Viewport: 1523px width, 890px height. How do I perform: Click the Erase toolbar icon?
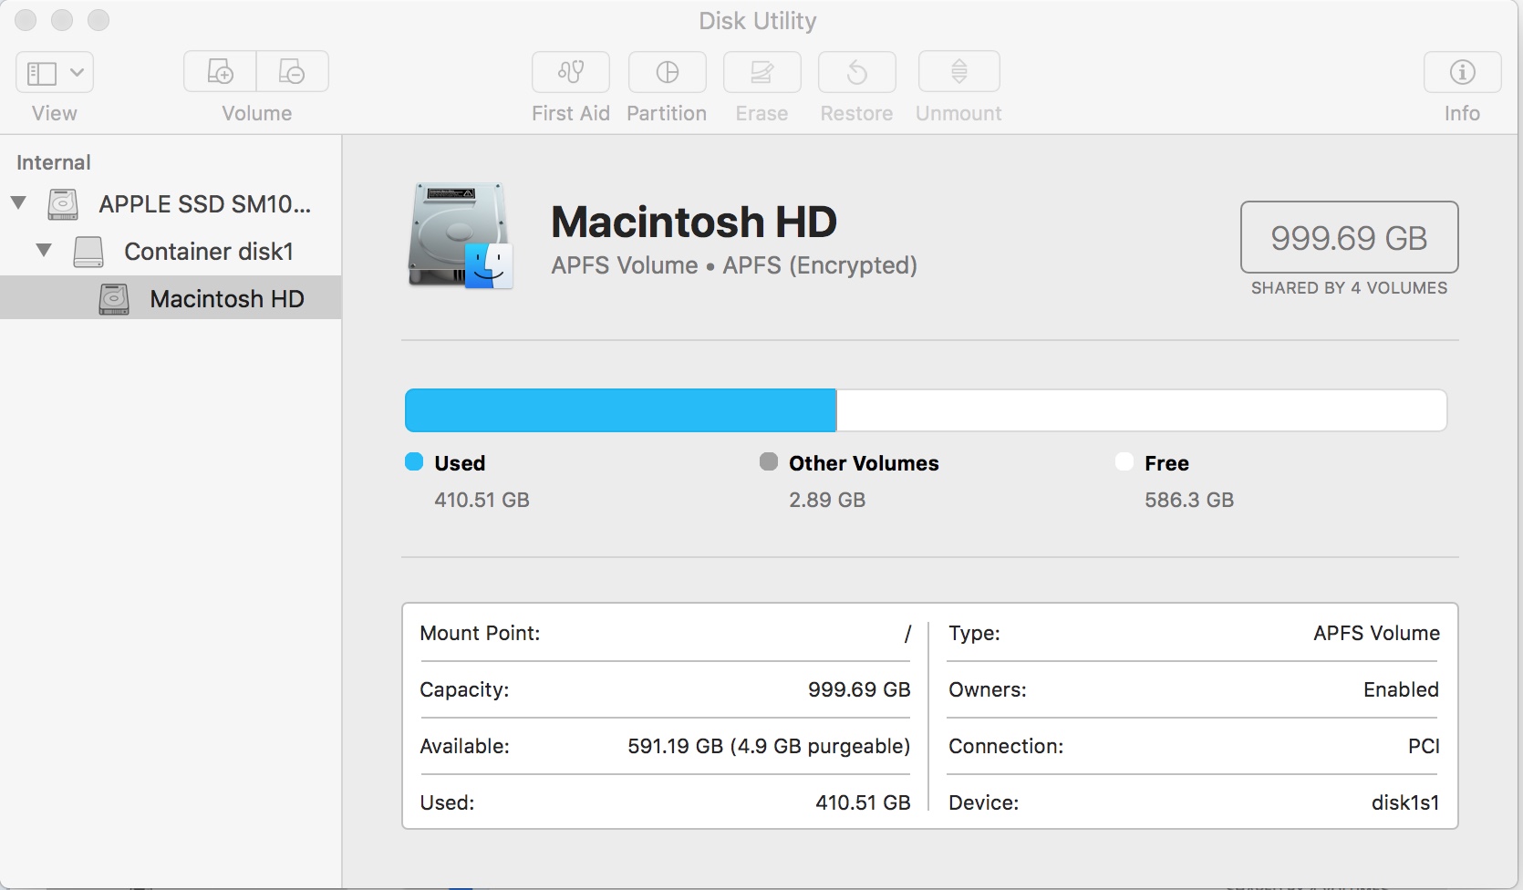(762, 72)
